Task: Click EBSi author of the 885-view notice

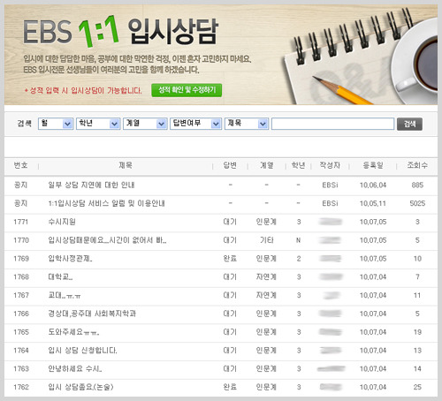Action: (330, 185)
